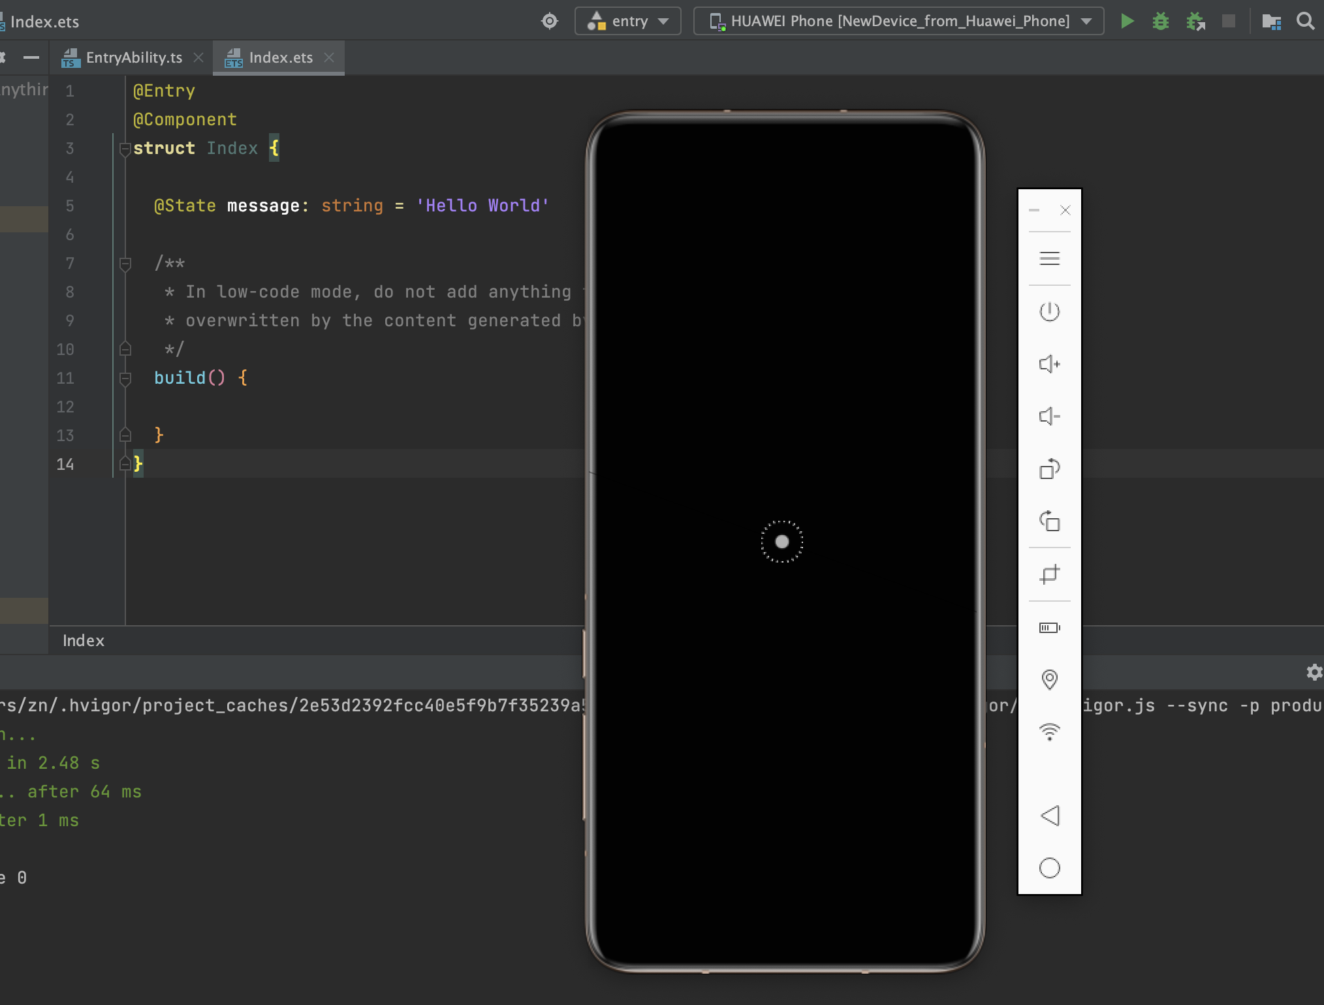Open emulator location settings
This screenshot has height=1005, width=1324.
click(x=1049, y=679)
